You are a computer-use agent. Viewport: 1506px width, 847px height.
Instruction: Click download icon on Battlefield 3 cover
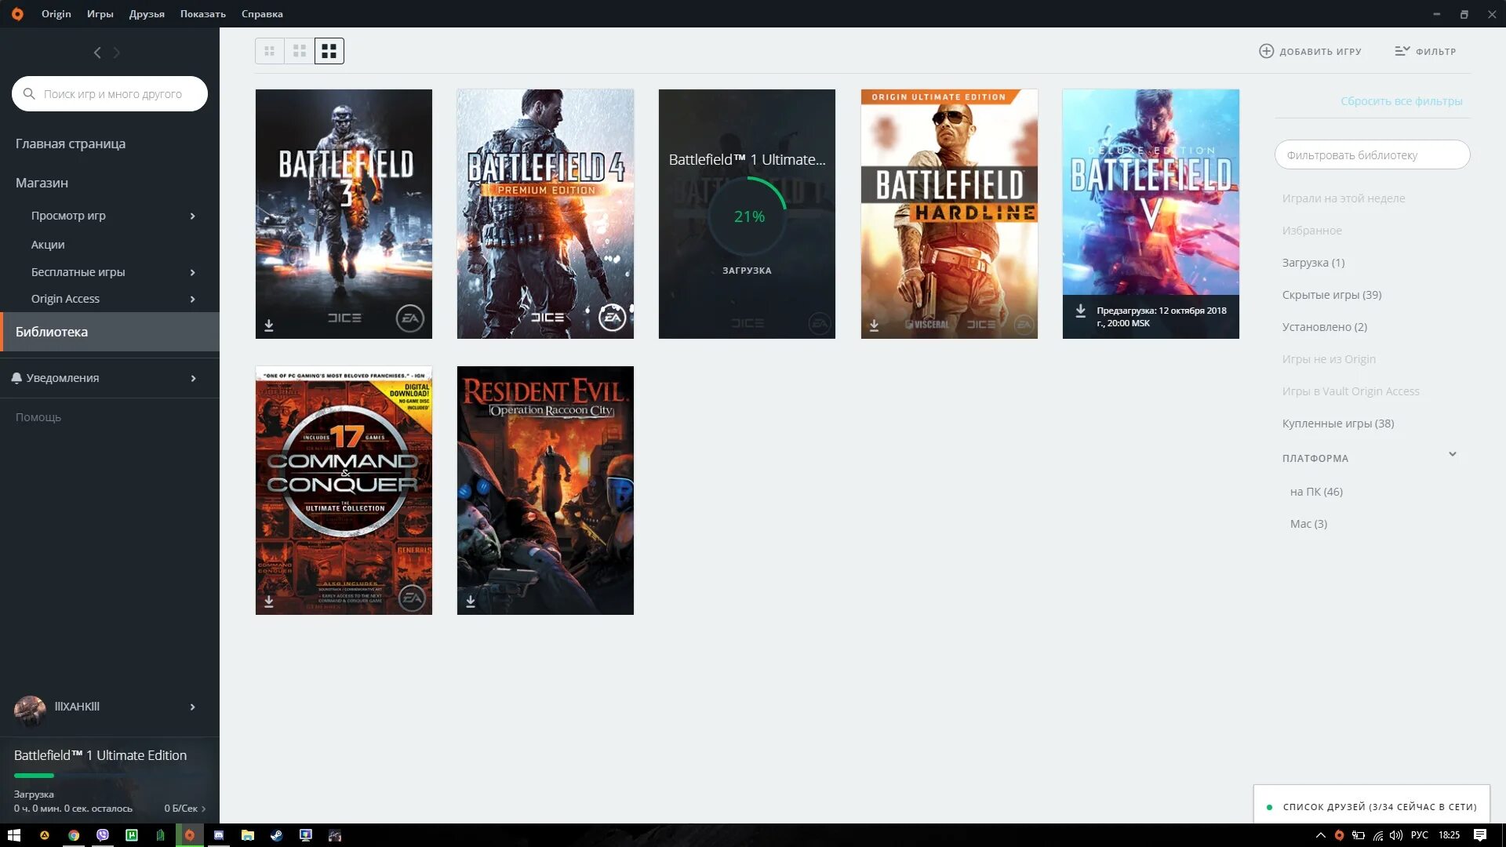pos(269,325)
